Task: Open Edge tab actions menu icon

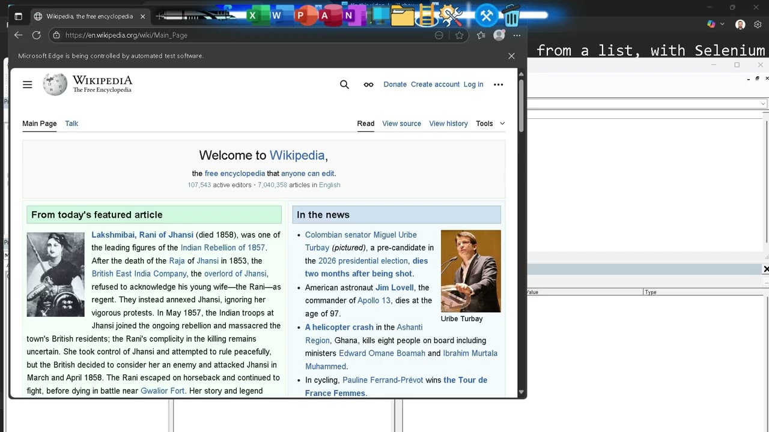Action: pyautogui.click(x=18, y=16)
